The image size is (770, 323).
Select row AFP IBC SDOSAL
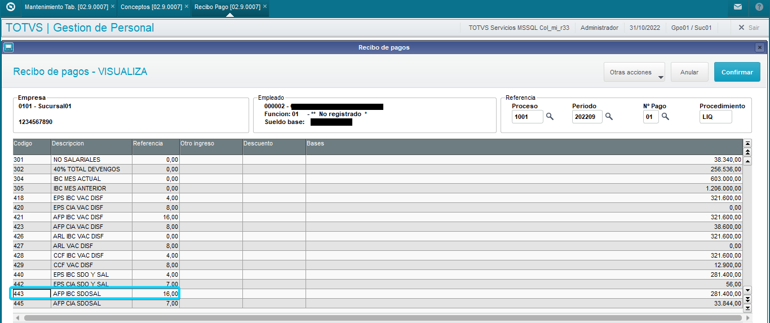coord(378,294)
